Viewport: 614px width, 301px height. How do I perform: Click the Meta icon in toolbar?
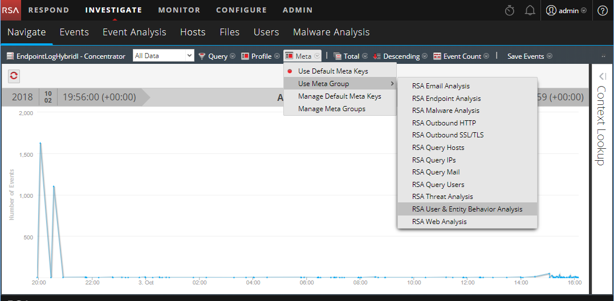(x=290, y=56)
